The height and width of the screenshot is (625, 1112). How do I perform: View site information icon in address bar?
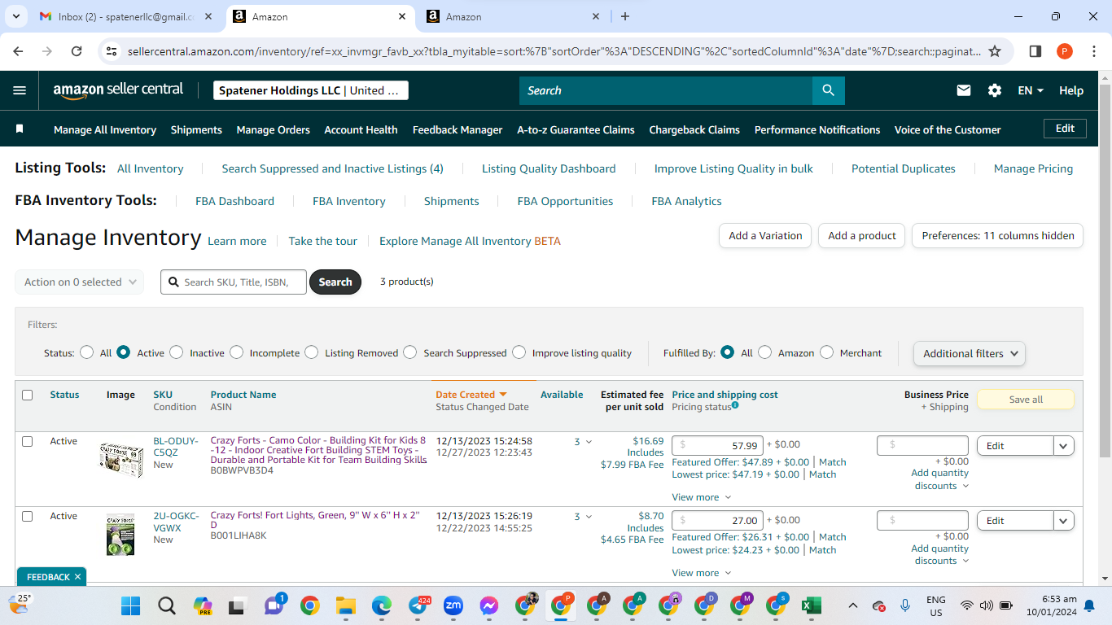[112, 51]
